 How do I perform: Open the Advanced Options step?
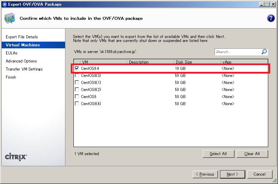tap(21, 61)
